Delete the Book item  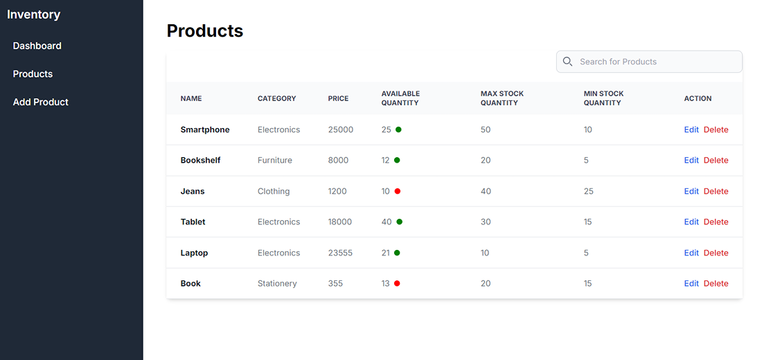point(716,283)
